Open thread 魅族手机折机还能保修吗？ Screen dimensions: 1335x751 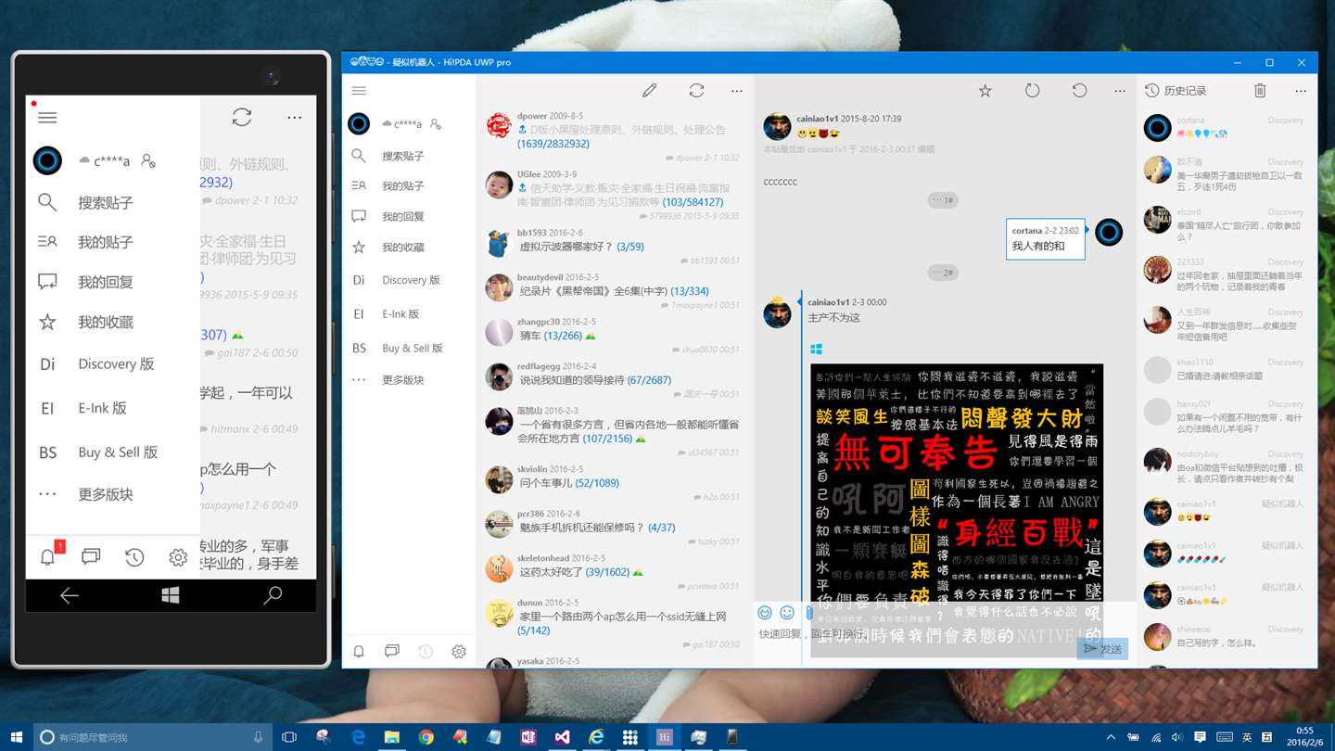tap(581, 528)
